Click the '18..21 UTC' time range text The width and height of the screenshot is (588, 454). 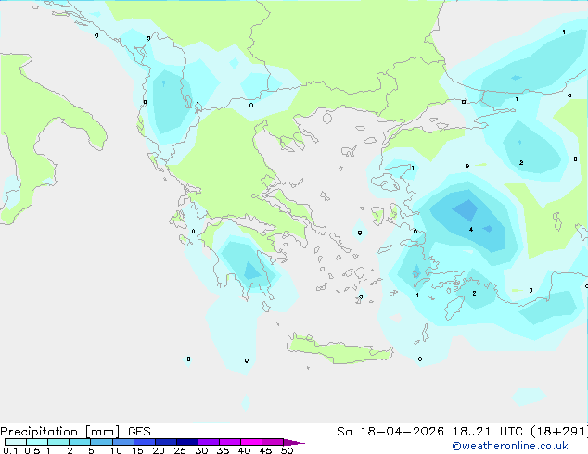point(488,432)
